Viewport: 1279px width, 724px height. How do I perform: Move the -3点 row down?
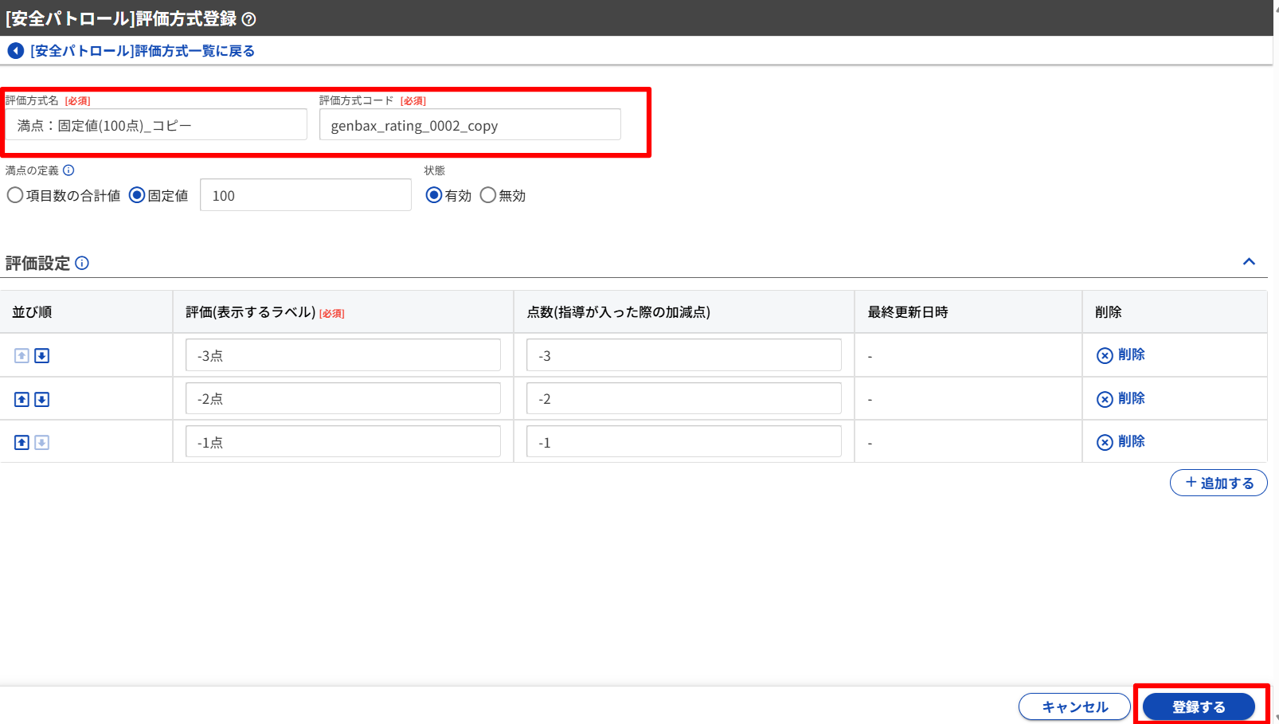click(42, 356)
